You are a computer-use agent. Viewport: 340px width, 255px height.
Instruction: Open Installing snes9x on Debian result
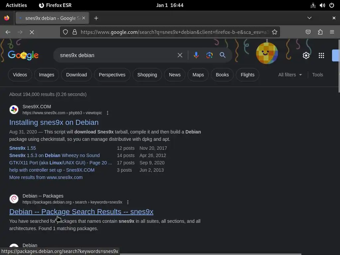click(54, 123)
